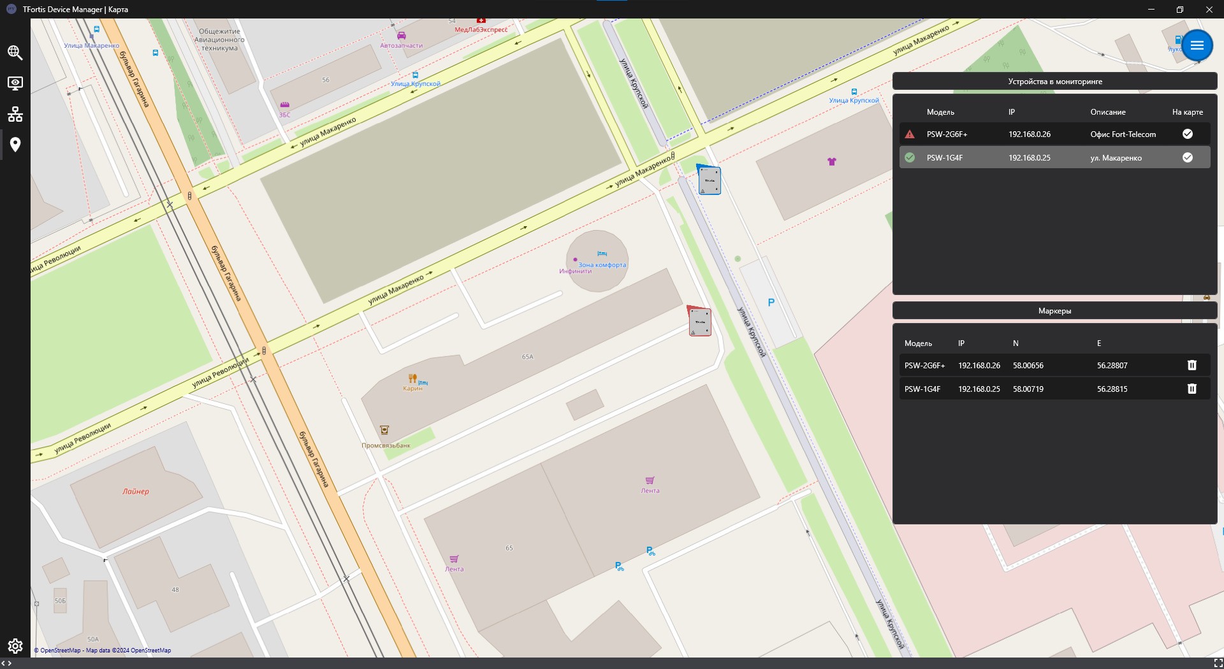
Task: Restore the TFortis window size
Action: click(x=1180, y=9)
